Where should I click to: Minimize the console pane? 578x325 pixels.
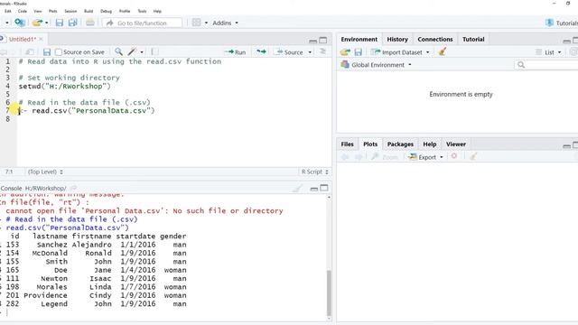[313, 189]
